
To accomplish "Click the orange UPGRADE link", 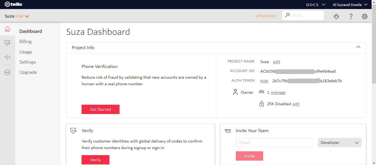I will coord(266,16).
